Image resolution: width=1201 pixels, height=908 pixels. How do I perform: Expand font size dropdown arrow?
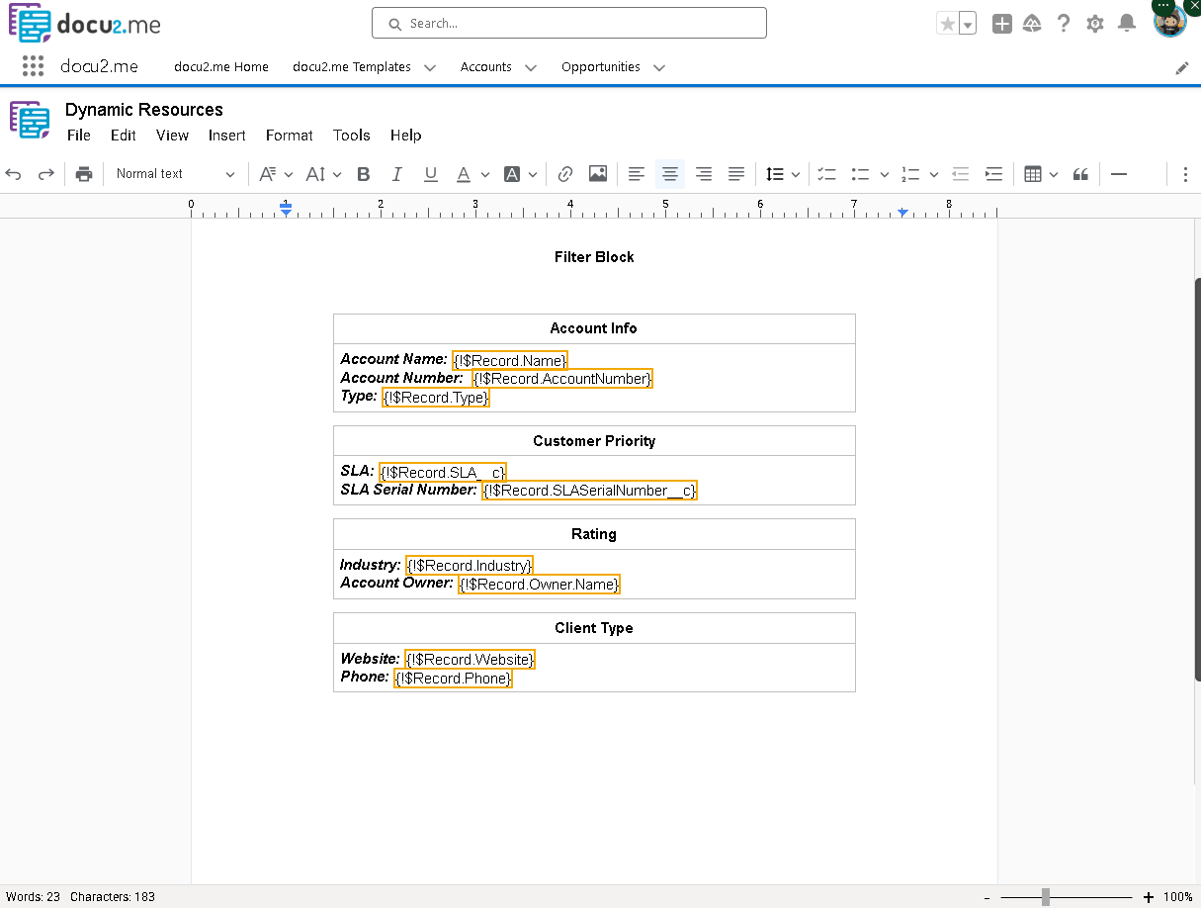click(337, 175)
